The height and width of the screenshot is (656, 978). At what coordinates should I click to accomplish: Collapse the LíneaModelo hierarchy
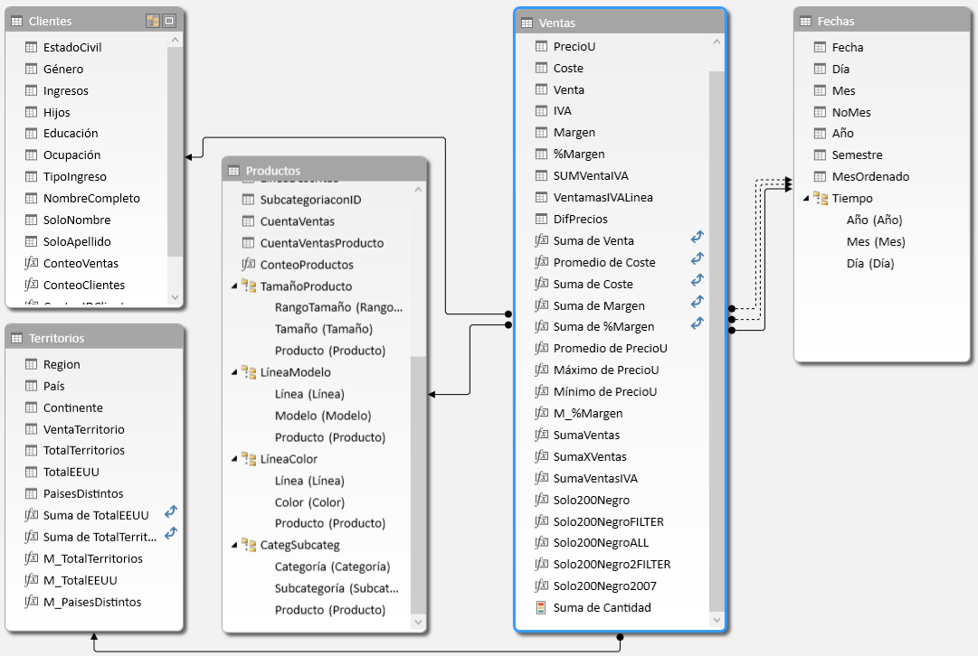(235, 372)
